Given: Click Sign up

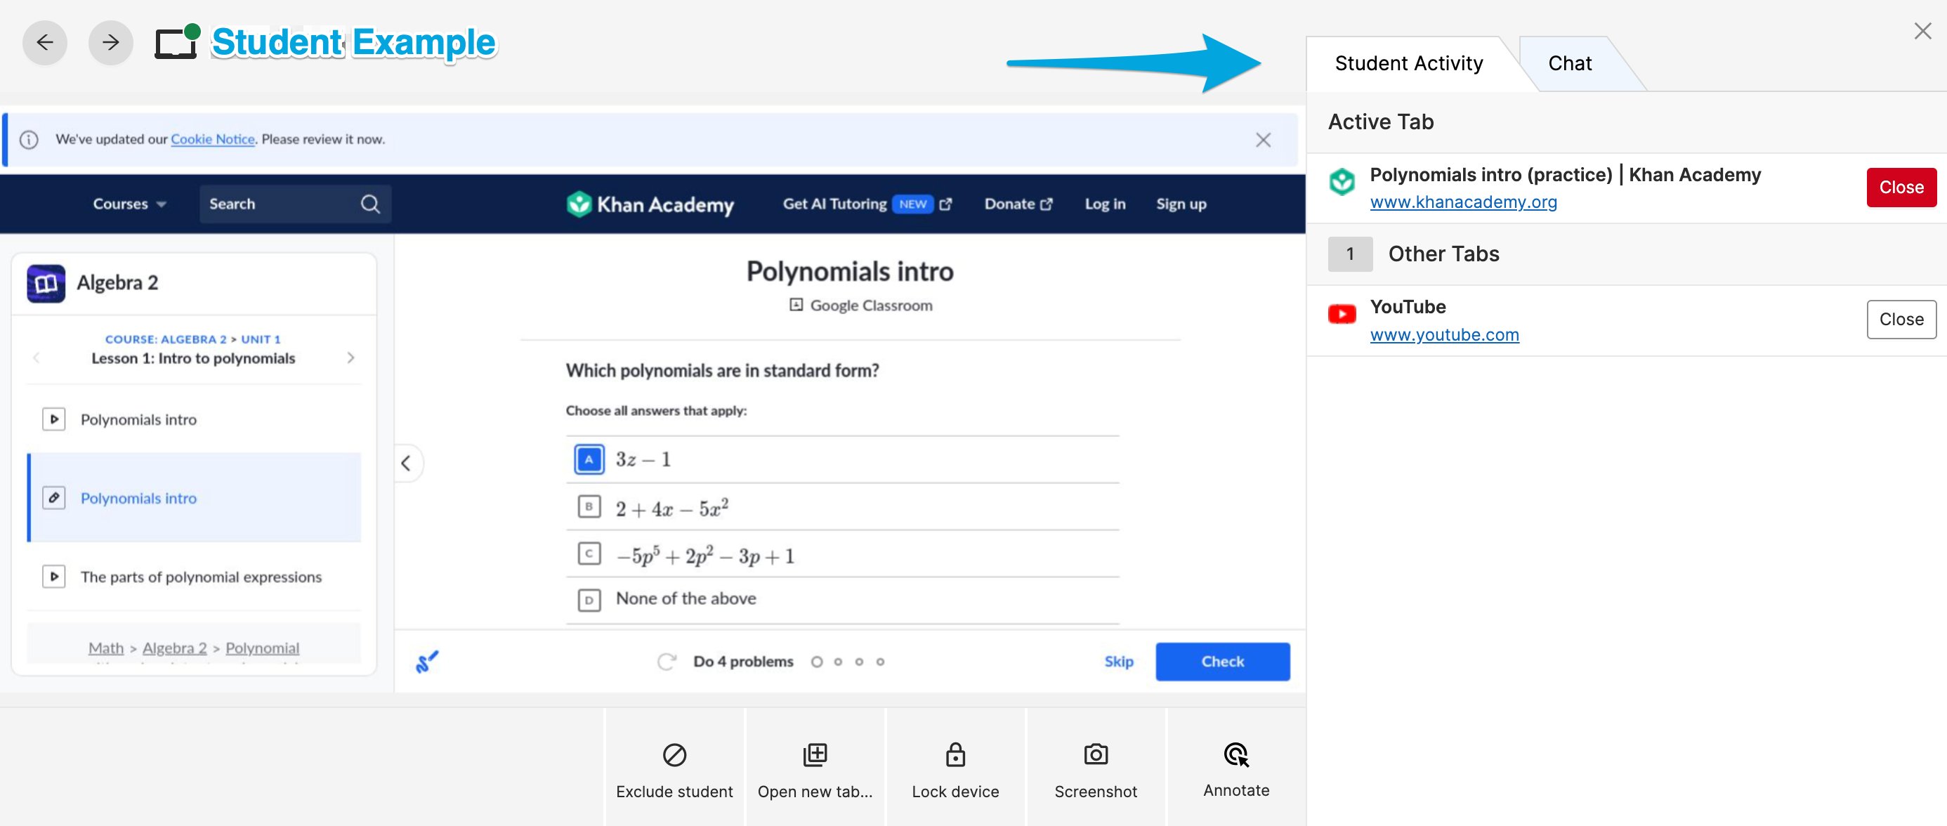Looking at the screenshot, I should (x=1181, y=204).
